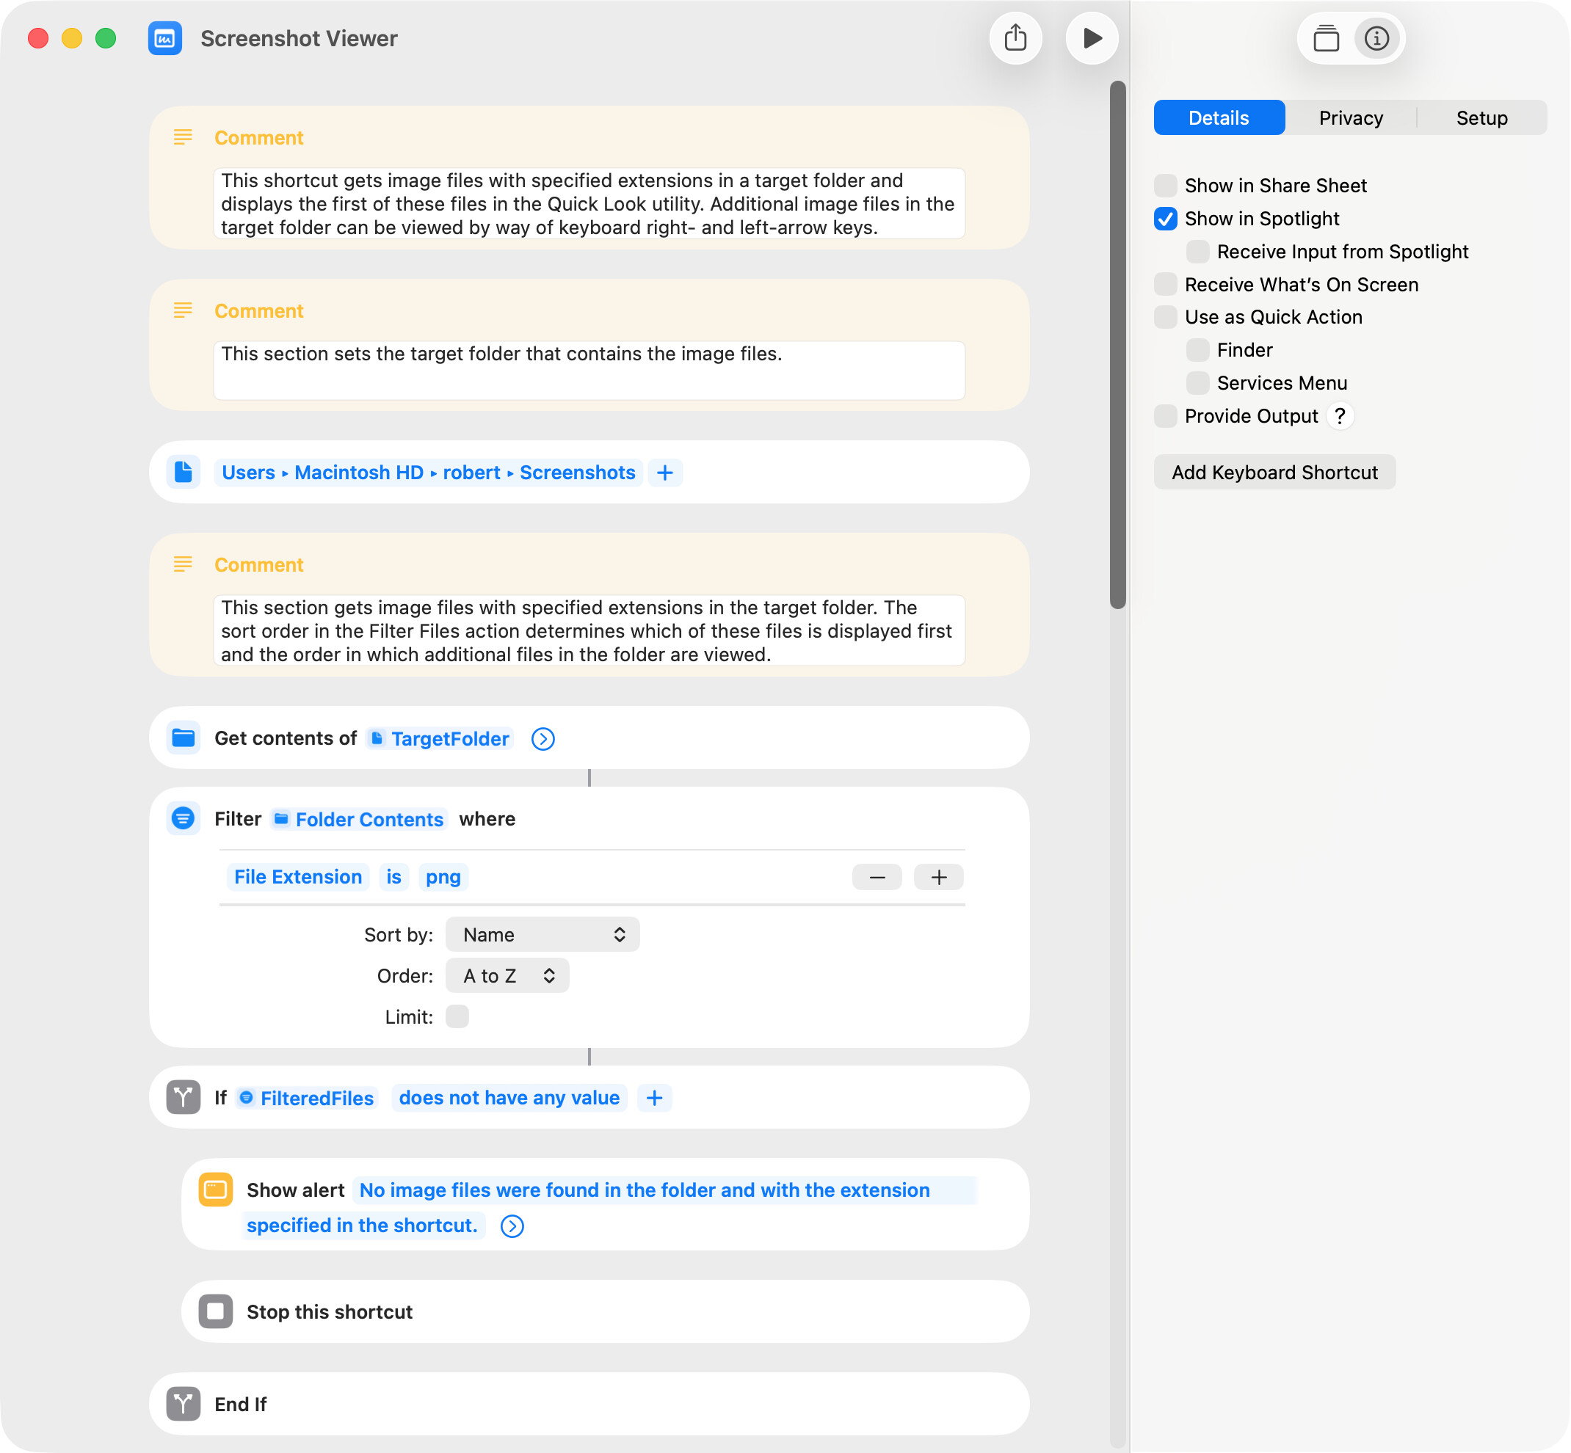1571x1453 pixels.
Task: Click the Screenshot Viewer shortcut icon
Action: pyautogui.click(x=165, y=38)
